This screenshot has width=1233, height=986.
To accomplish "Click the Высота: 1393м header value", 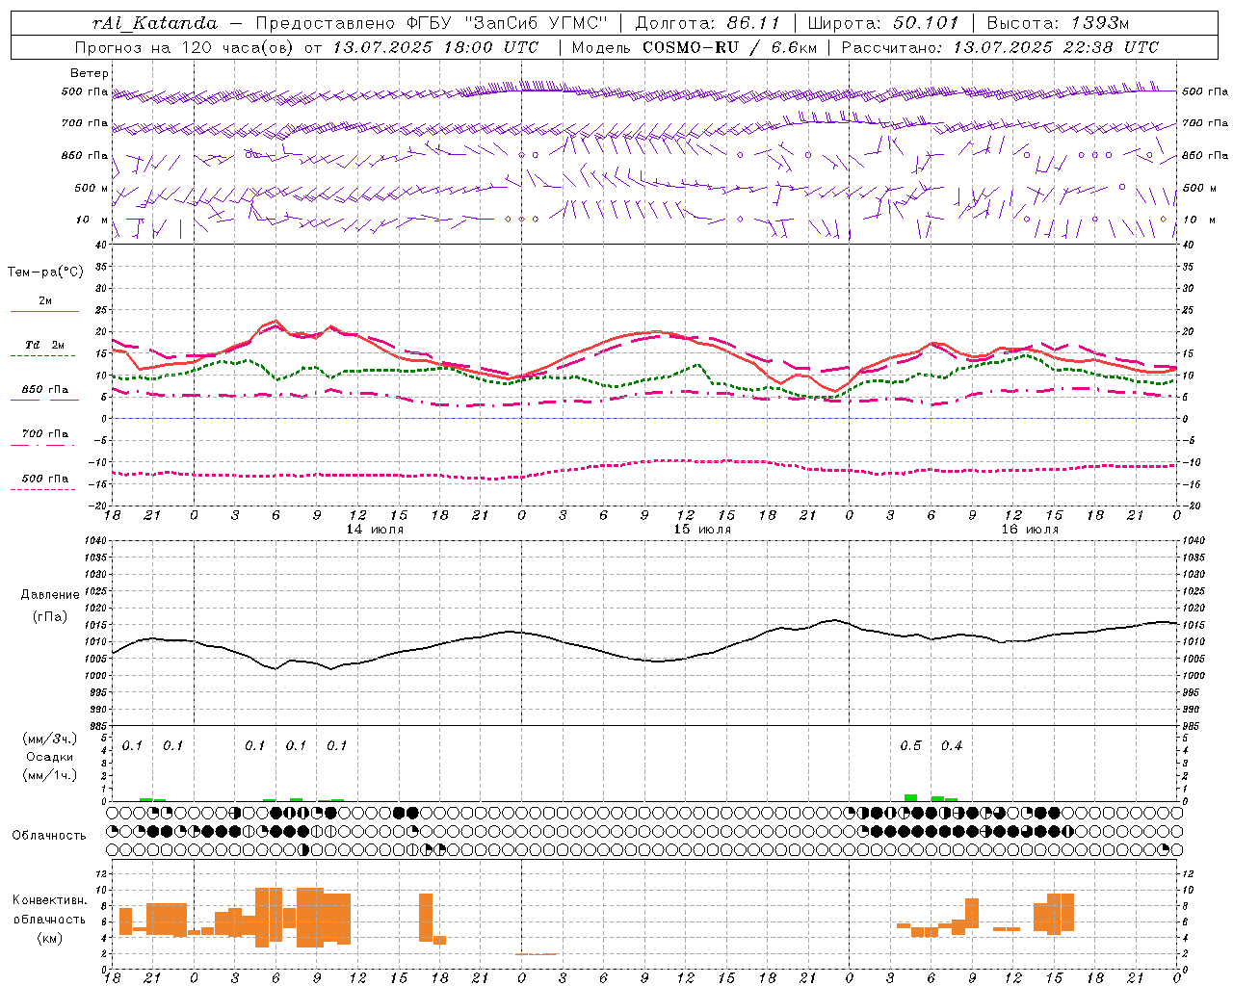I will click(x=1058, y=23).
